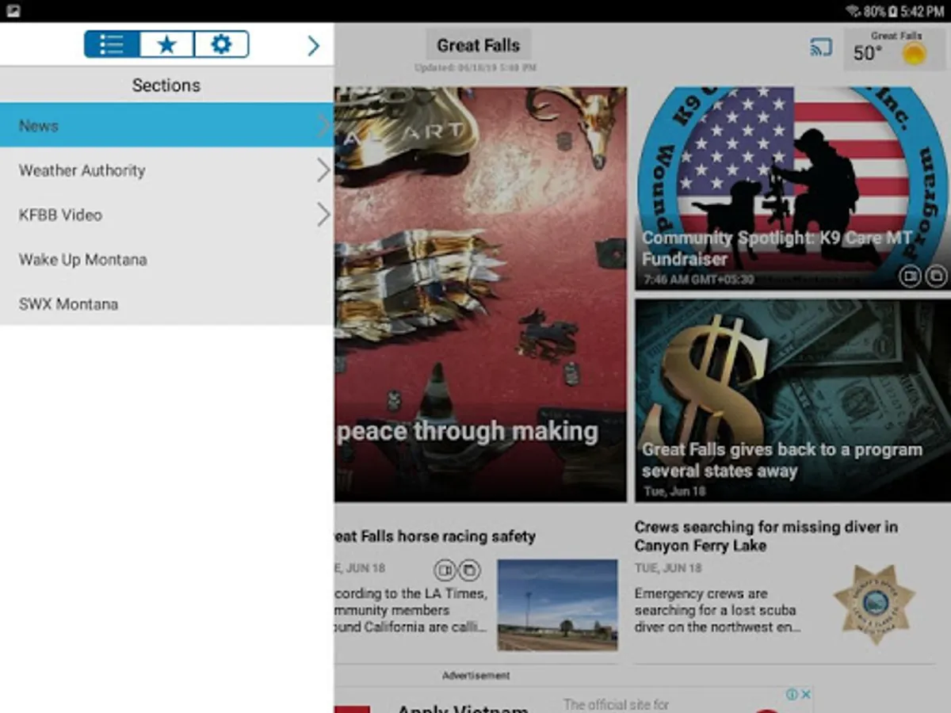Image resolution: width=951 pixels, height=713 pixels.
Task: Tap the image notification icon in status bar
Action: point(13,11)
